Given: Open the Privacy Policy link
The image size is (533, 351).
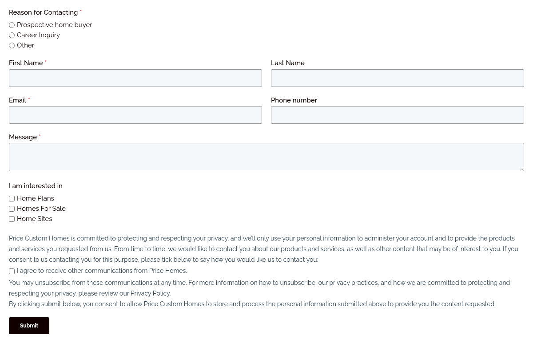Looking at the screenshot, I should coord(150,293).
